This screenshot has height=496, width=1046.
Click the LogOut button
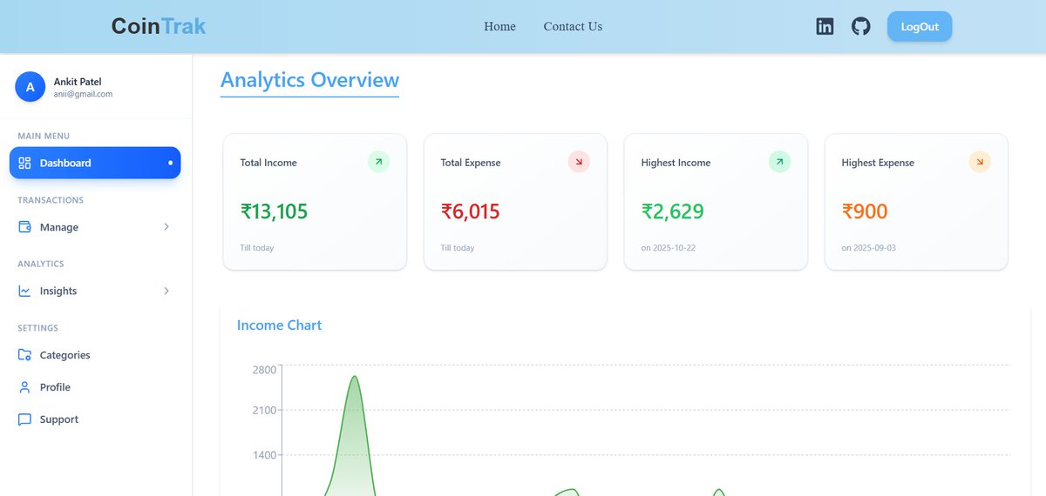[x=920, y=26]
